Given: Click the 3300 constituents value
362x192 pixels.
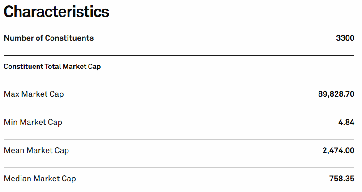Looking at the screenshot, I should point(345,38).
